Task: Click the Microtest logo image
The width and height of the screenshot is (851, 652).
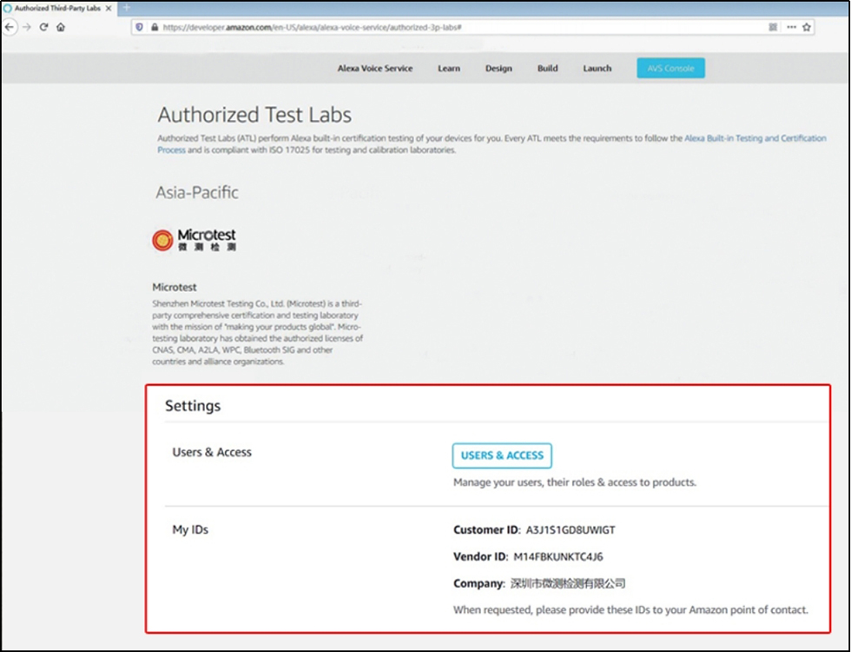Action: click(195, 240)
